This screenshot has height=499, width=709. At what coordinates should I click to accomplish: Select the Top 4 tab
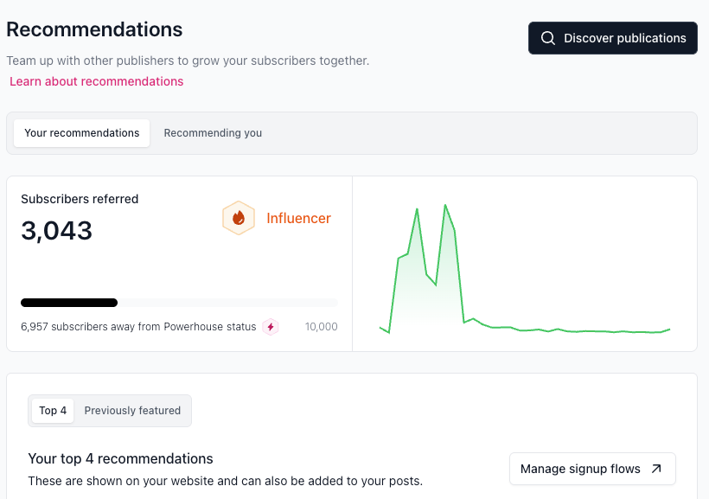[53, 411]
